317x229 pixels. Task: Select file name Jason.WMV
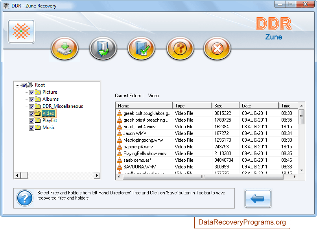[x=135, y=133]
